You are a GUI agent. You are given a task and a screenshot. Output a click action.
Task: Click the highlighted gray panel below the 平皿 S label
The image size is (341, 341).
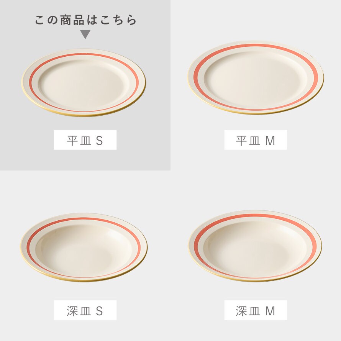(85, 160)
